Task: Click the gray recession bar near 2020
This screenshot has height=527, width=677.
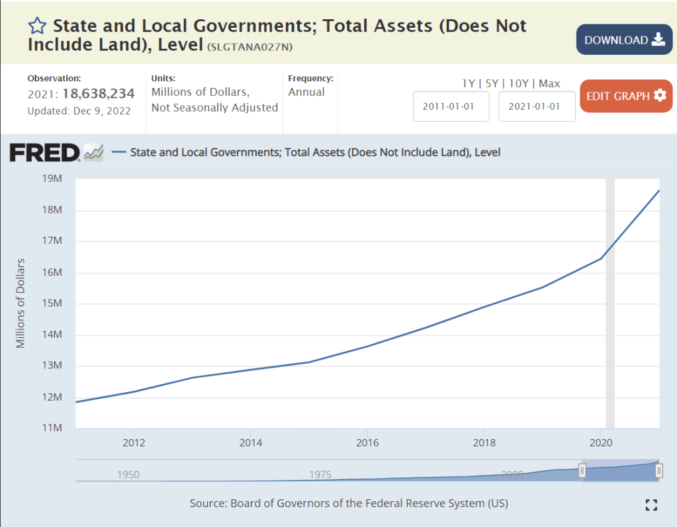Action: pyautogui.click(x=610, y=304)
